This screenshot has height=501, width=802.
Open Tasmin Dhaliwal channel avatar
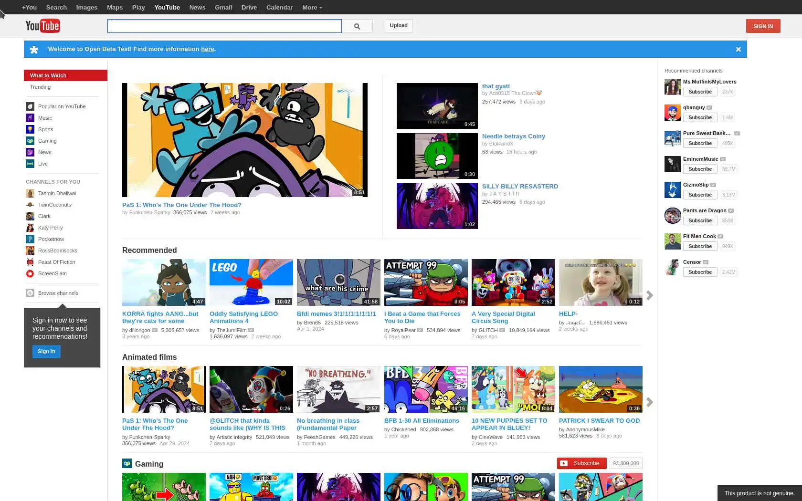(30, 193)
